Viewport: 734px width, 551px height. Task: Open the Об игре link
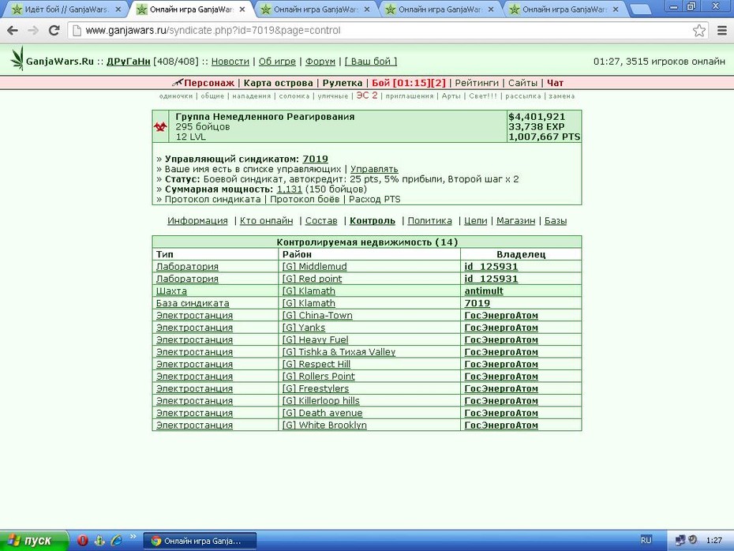(x=277, y=62)
